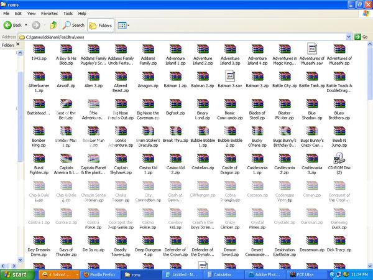This screenshot has width=373, height=280.
Task: Select Captain Skyhawk.zip archive icon
Action: (121, 159)
